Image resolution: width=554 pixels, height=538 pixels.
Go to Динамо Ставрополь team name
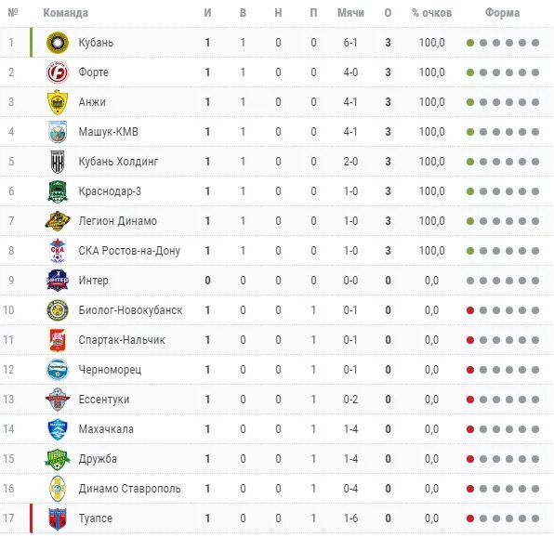[x=129, y=489]
